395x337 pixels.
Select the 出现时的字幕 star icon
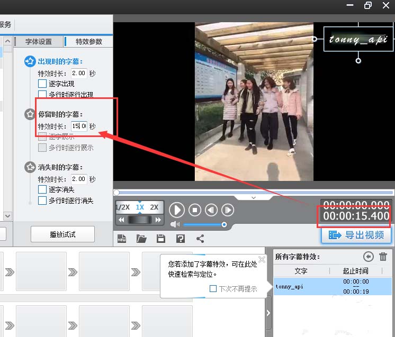tap(30, 61)
